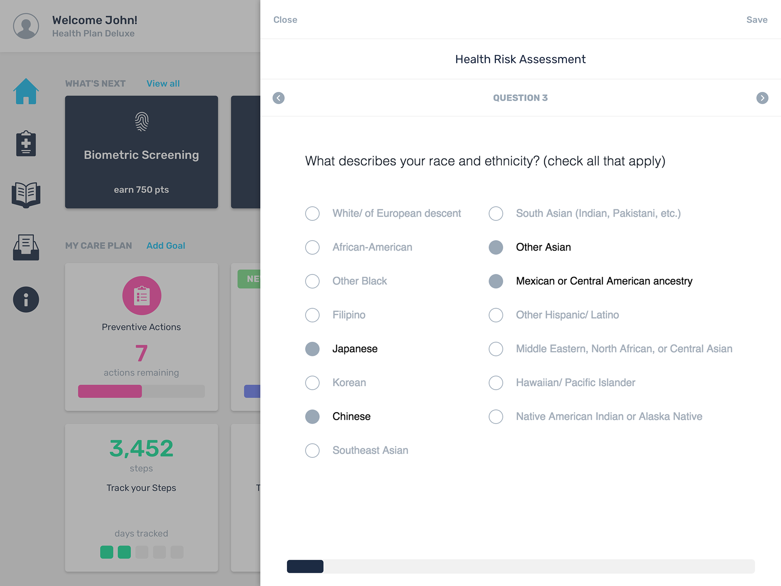Click the pink Preventive Actions clipboard icon
Viewport: 781px width, 586px height.
[x=142, y=295]
